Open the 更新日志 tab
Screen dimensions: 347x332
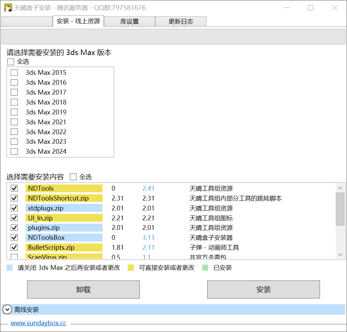pyautogui.click(x=181, y=22)
